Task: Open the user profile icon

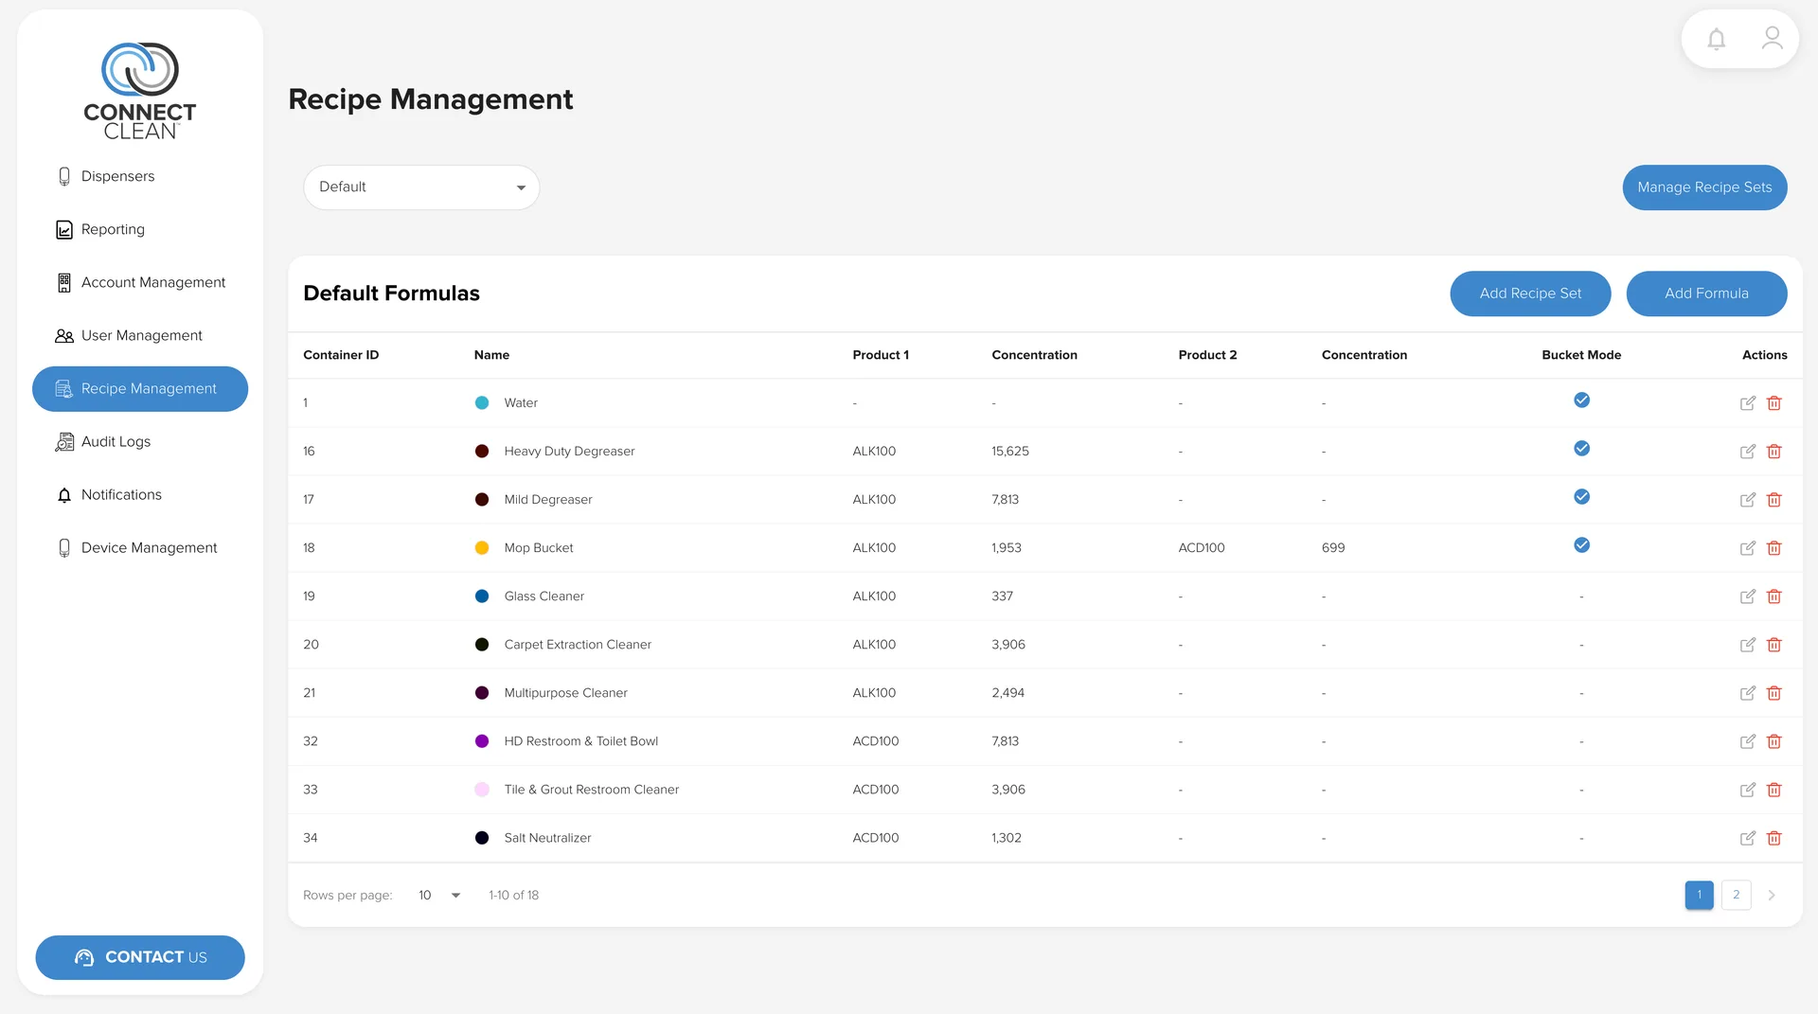Action: point(1772,38)
